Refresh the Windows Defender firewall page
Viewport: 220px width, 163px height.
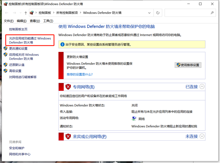click(x=158, y=13)
